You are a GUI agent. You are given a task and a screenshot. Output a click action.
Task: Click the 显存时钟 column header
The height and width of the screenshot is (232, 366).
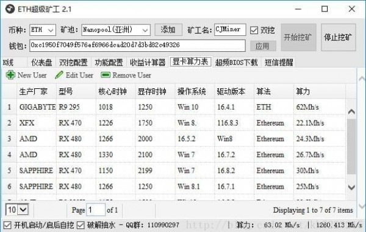click(155, 91)
